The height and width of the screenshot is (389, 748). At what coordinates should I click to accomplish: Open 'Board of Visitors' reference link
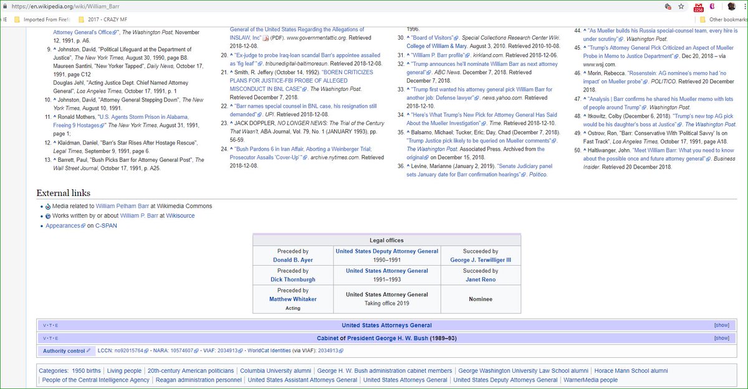(434, 38)
